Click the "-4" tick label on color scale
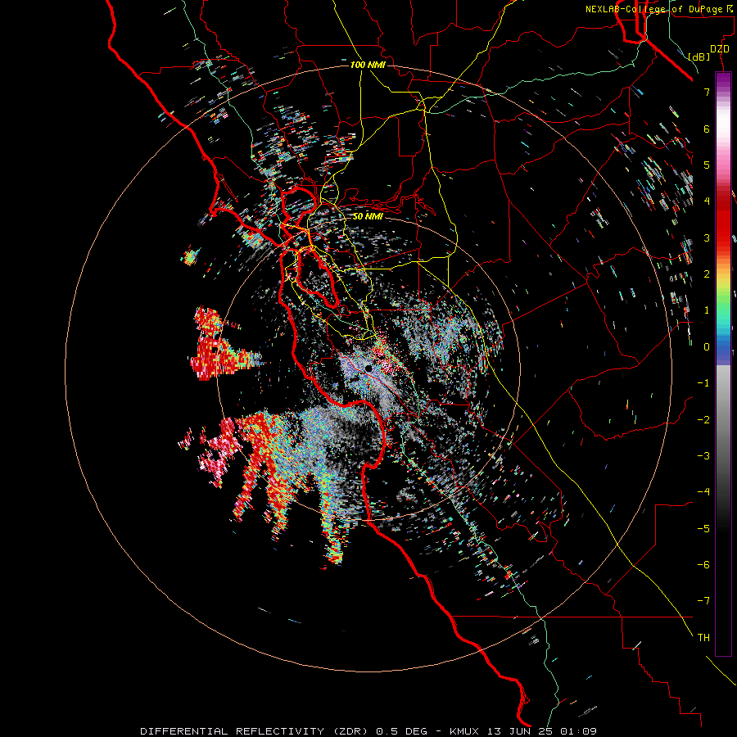737x737 pixels. click(703, 492)
